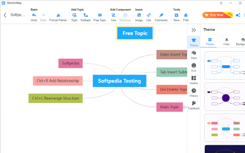The height and width of the screenshot is (153, 245).
Task: Select the purple circle theme thumbnail
Action: (225, 97)
